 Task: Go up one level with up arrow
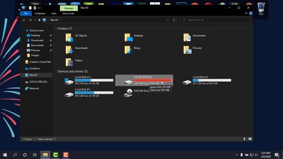click(39, 20)
